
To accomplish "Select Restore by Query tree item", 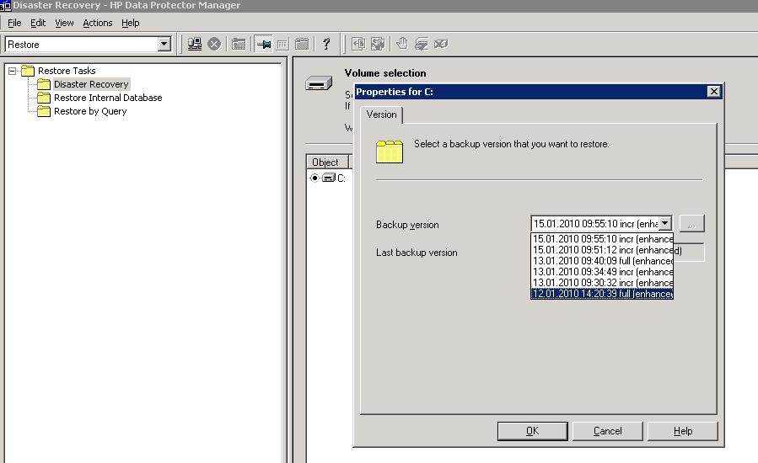I will pyautogui.click(x=90, y=111).
